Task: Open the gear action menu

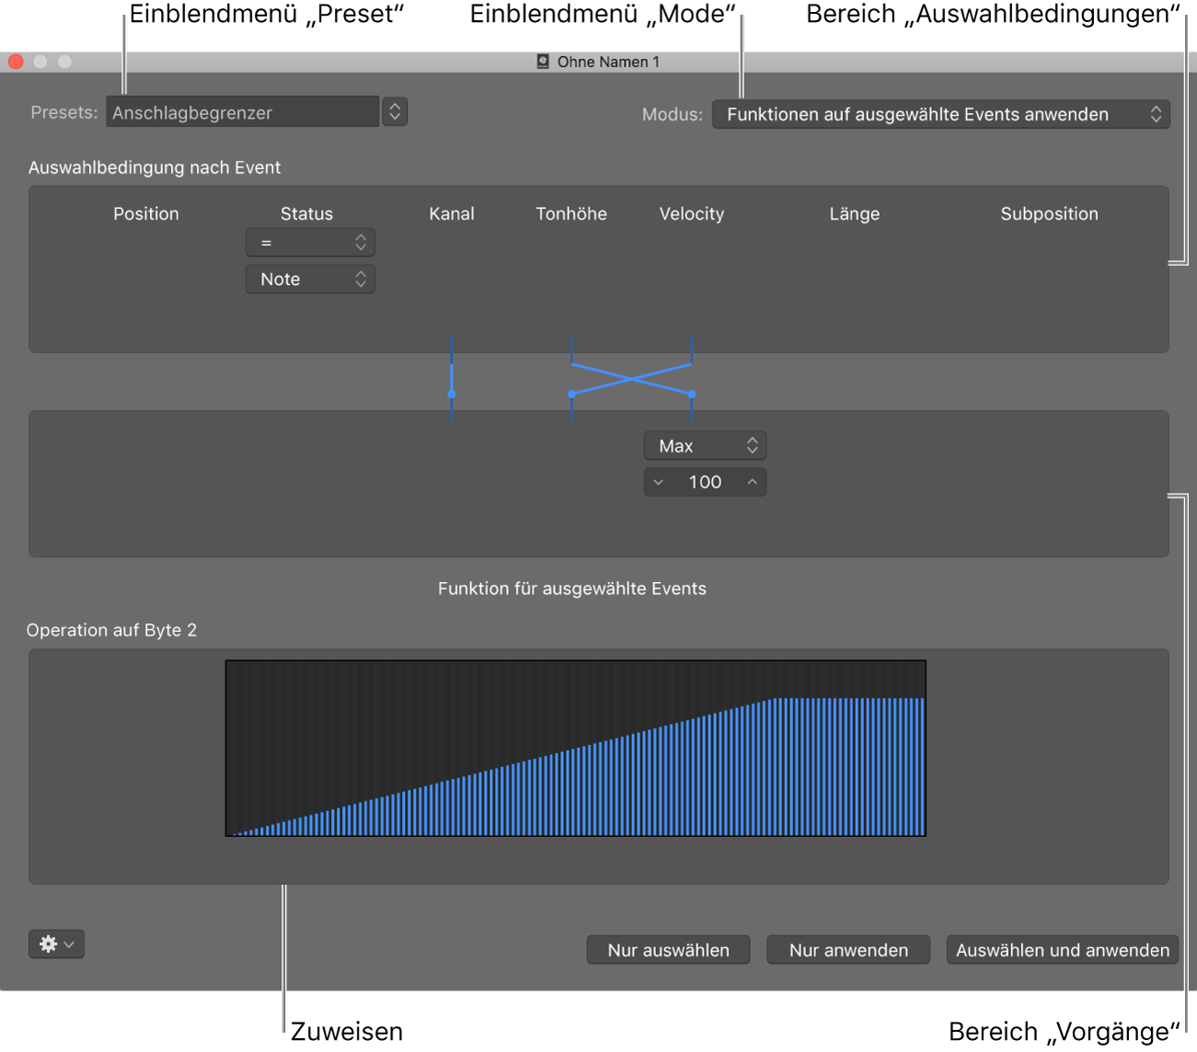Action: click(56, 943)
